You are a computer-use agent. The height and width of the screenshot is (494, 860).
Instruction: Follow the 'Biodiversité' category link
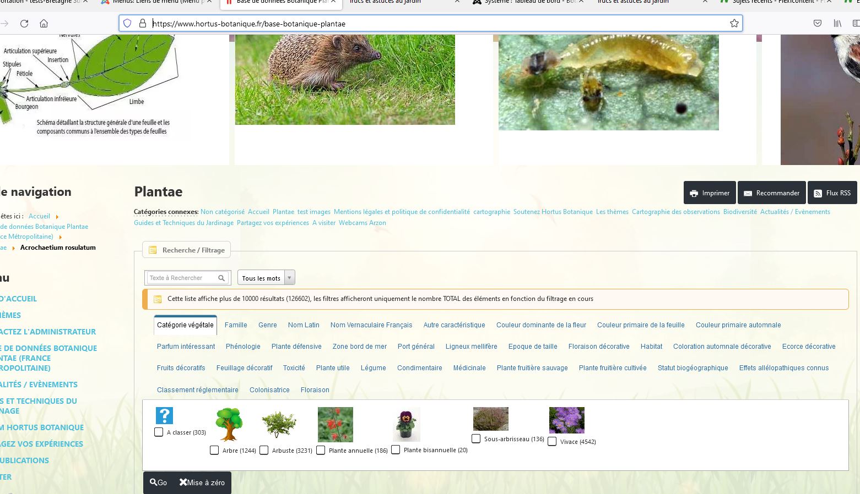[x=740, y=212]
